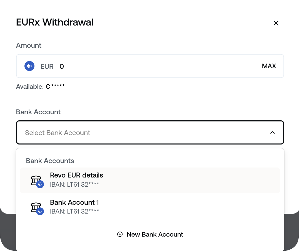Click the plus icon before New Bank Account
299x251 pixels.
click(119, 234)
